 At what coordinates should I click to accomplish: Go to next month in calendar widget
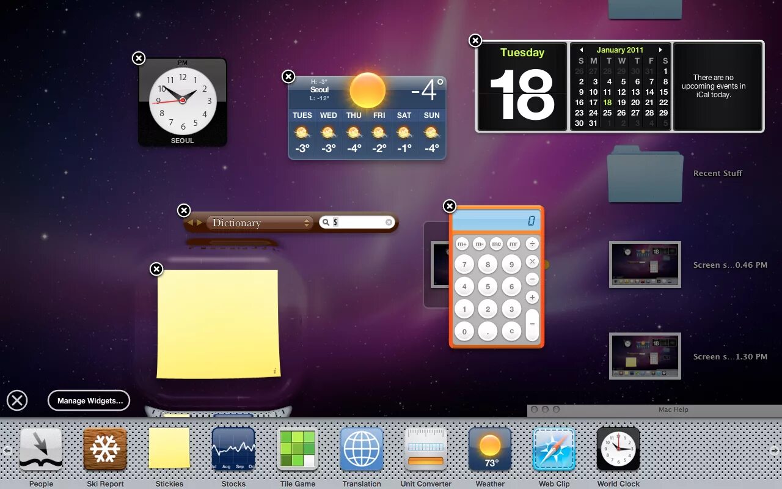click(660, 50)
